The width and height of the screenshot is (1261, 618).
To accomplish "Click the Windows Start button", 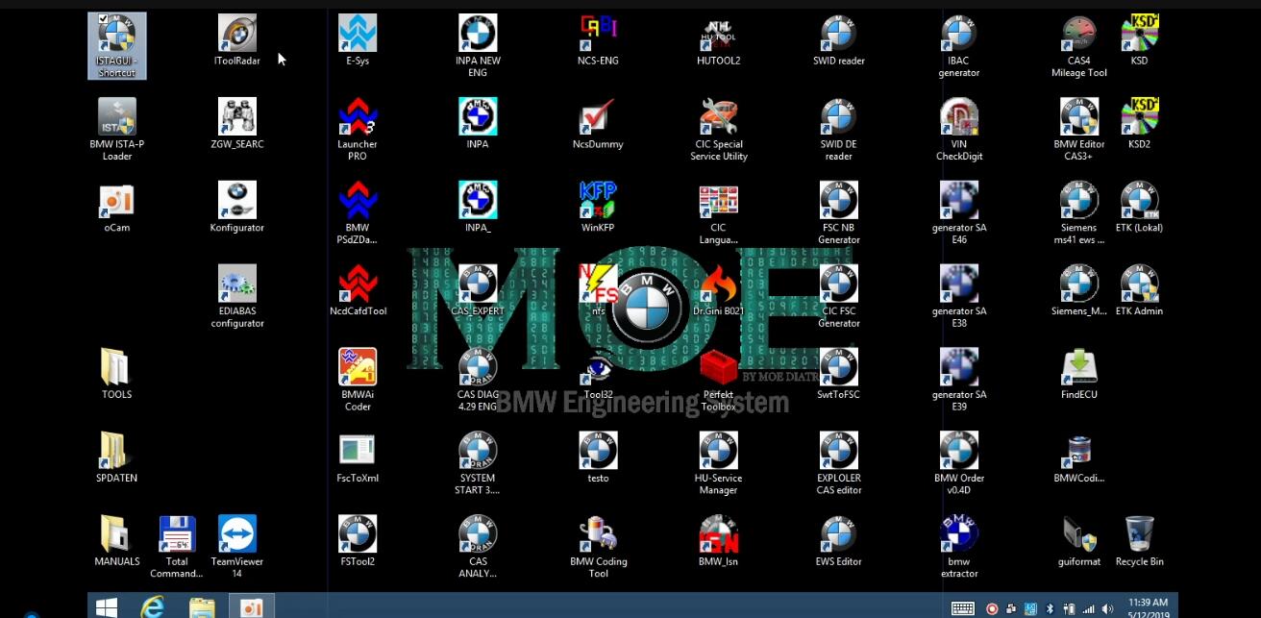I will click(106, 606).
